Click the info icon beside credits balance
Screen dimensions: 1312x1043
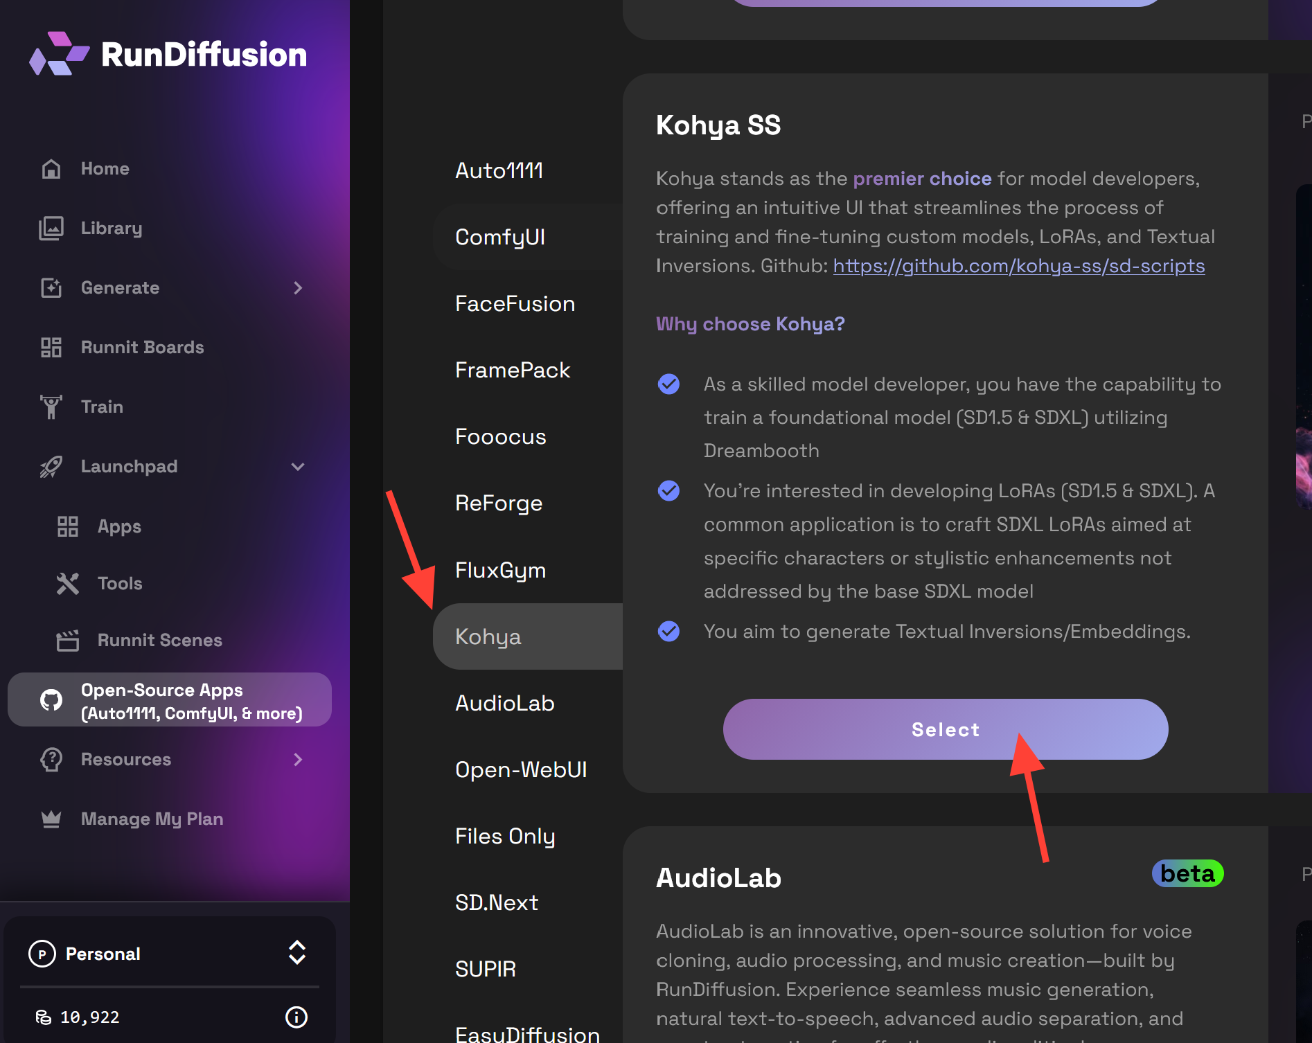296,1017
